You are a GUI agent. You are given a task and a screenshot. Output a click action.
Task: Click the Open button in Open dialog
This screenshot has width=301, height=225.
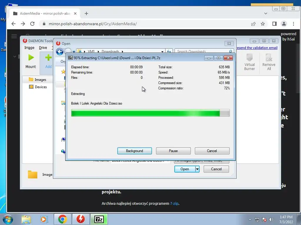coord(185,169)
